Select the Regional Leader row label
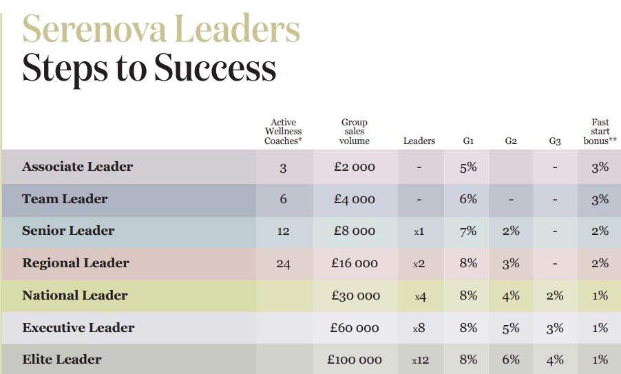The image size is (621, 374). [76, 263]
